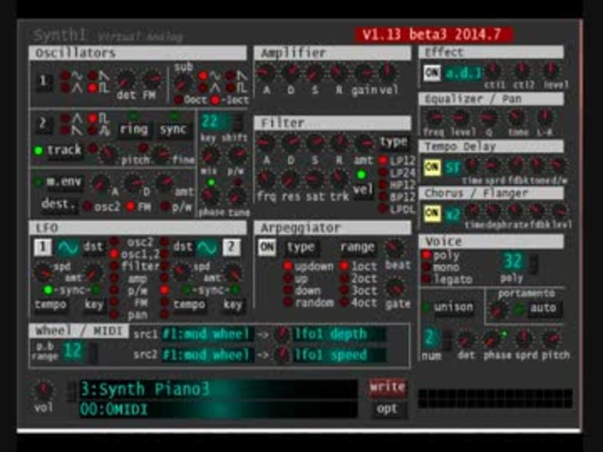Select the sawtooth waveform for oscillator 1
This screenshot has width=603, height=452.
coord(93,75)
